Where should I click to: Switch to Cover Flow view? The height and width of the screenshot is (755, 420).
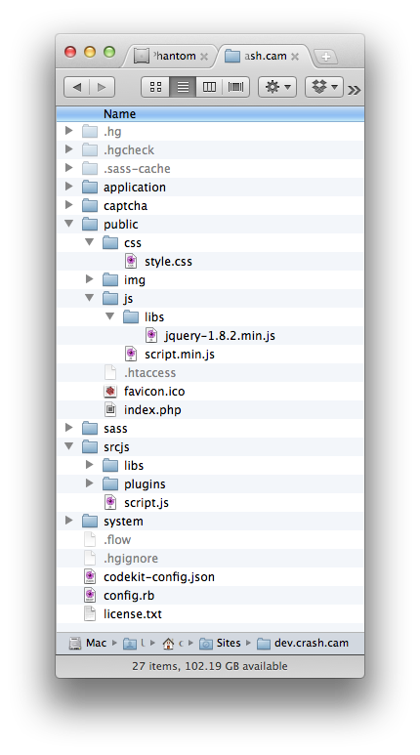point(236,87)
